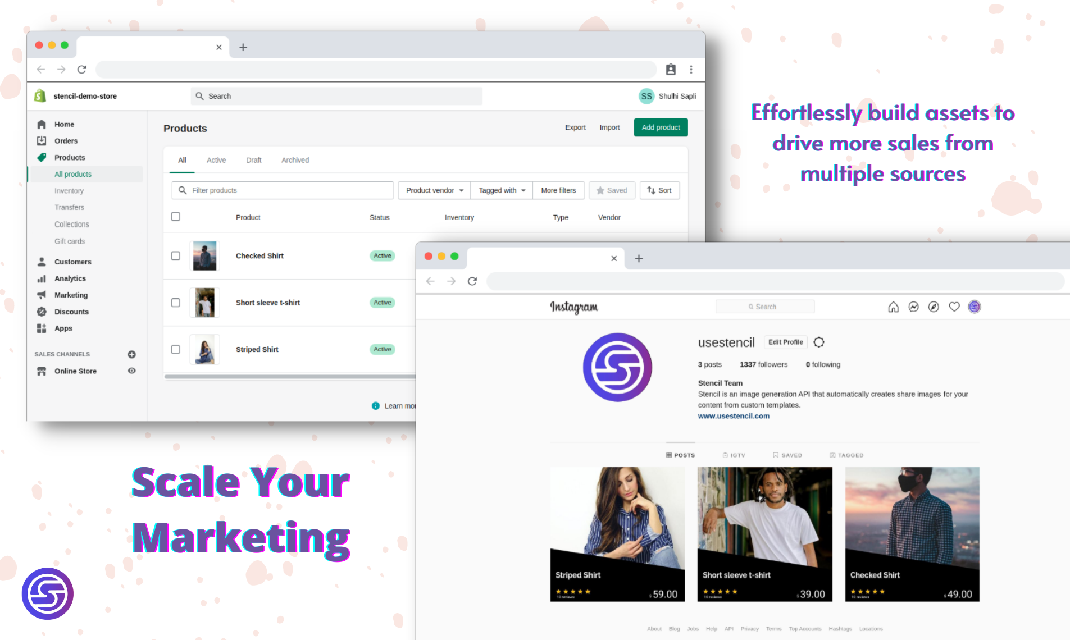The height and width of the screenshot is (640, 1070).
Task: Reload the Instagram browser page
Action: tap(472, 281)
